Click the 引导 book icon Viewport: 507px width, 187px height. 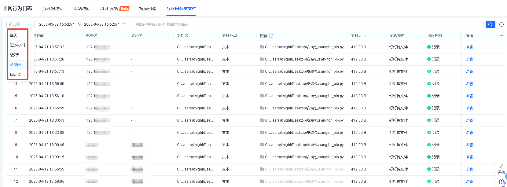pyautogui.click(x=501, y=182)
